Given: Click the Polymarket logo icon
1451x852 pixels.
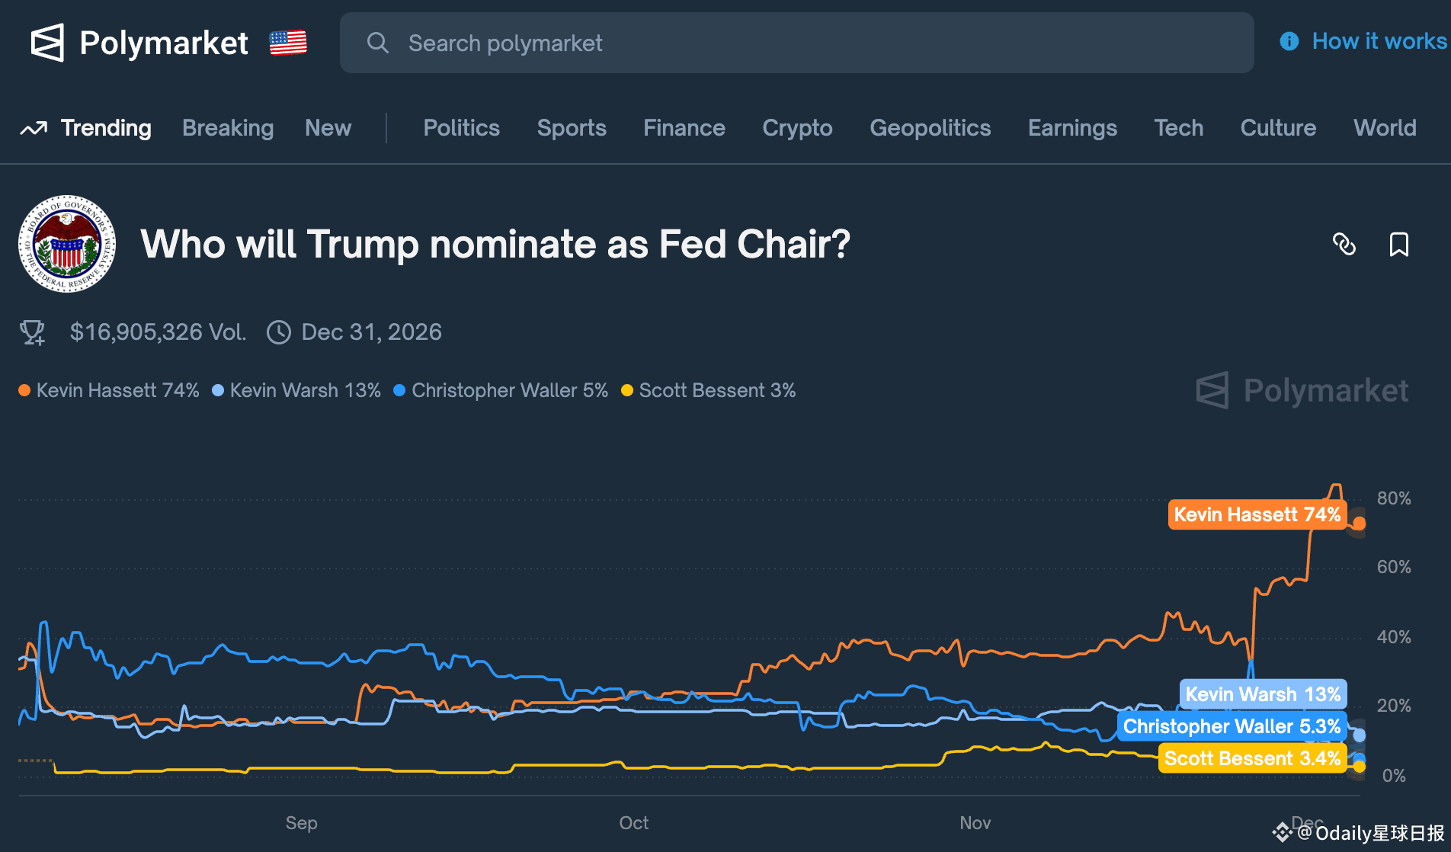Looking at the screenshot, I should [47, 43].
